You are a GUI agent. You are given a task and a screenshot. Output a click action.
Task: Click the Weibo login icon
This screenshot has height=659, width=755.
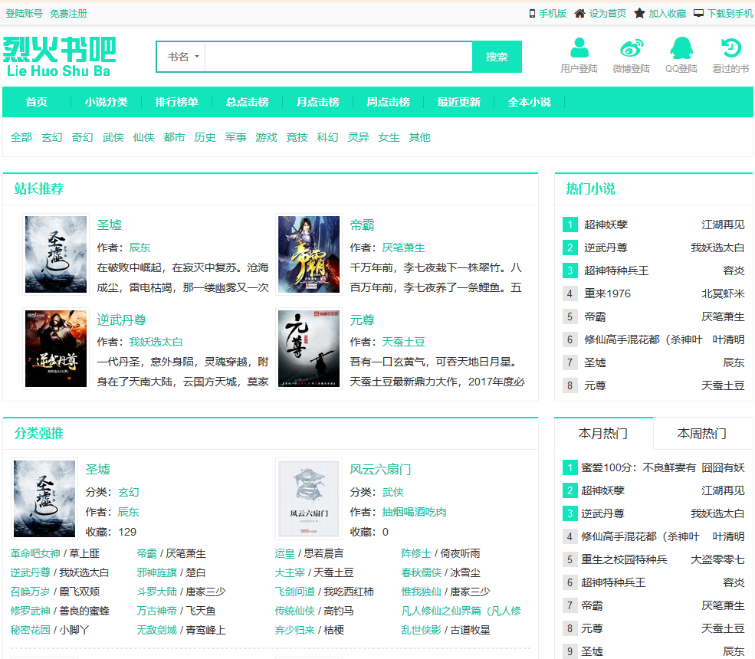(x=631, y=48)
